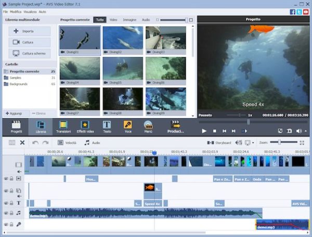Viewport: 312px width, 237px height.
Task: Toggle visibility of the music audio track
Action: click(x=6, y=213)
